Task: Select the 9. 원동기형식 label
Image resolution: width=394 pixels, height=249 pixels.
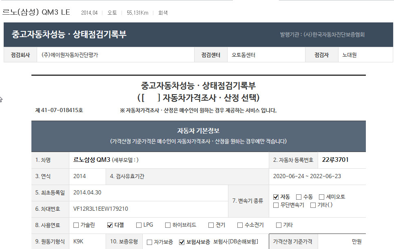Action: [50, 242]
